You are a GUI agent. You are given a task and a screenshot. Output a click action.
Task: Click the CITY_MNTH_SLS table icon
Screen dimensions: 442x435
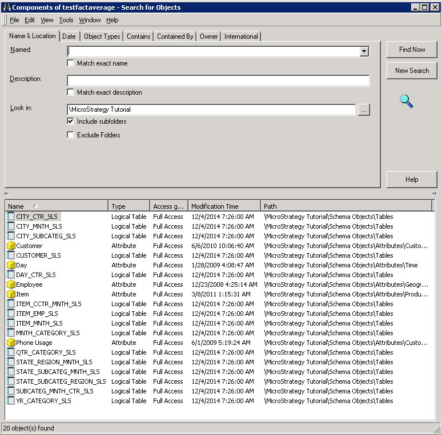11,226
